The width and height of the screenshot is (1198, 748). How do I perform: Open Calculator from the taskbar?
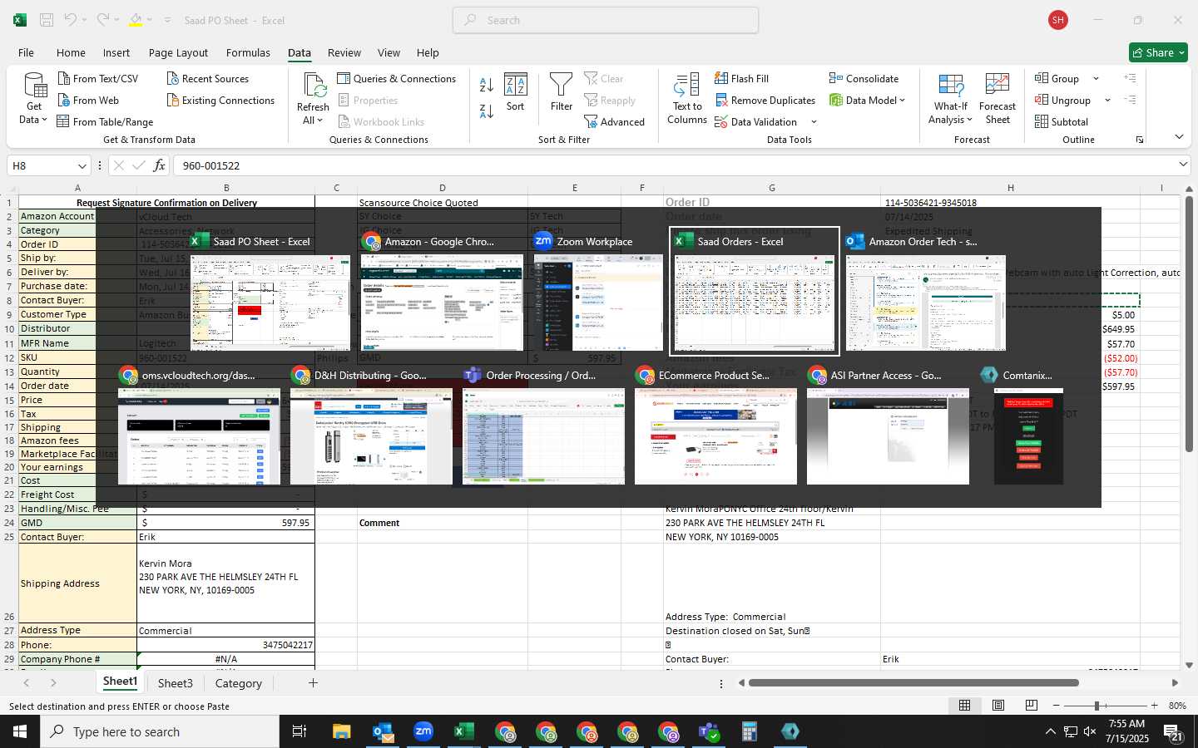749,731
